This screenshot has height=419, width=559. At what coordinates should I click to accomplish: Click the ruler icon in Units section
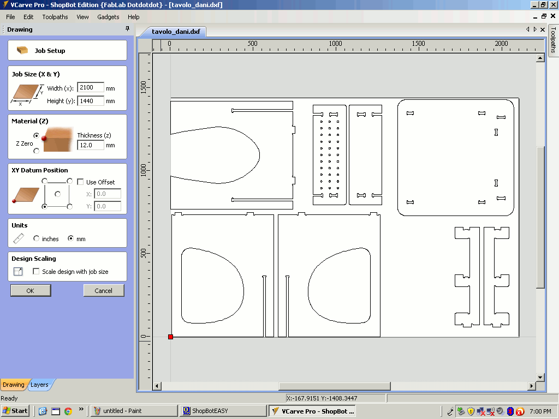click(19, 238)
